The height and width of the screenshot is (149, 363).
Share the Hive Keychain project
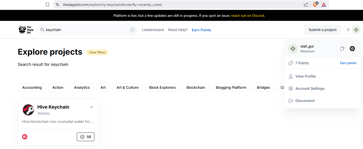point(92,107)
